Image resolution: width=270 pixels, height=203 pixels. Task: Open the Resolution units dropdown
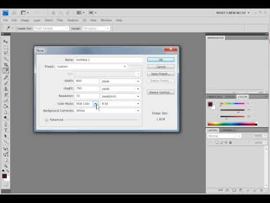tap(120, 96)
